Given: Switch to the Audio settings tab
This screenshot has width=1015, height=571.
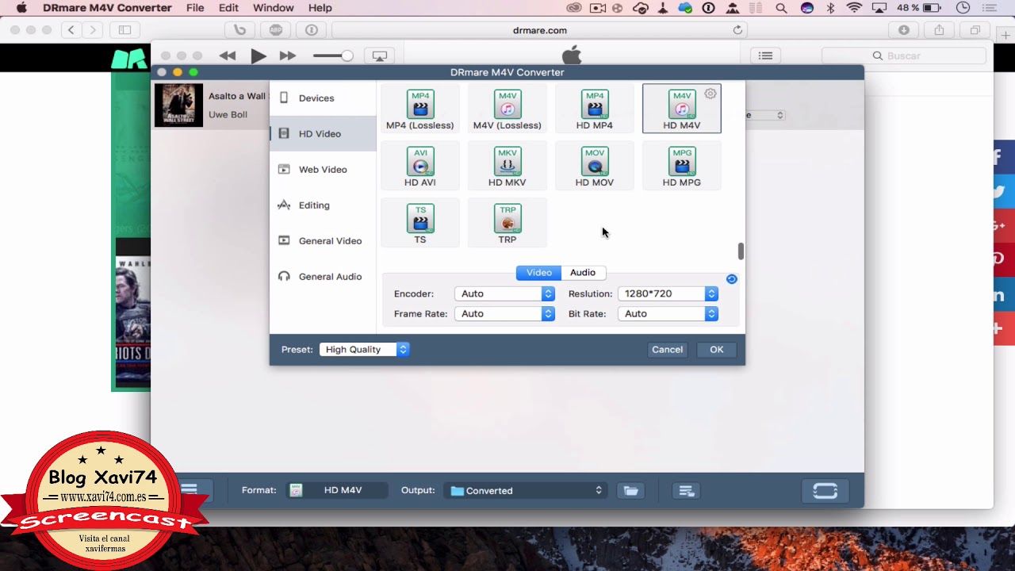Looking at the screenshot, I should coord(582,273).
